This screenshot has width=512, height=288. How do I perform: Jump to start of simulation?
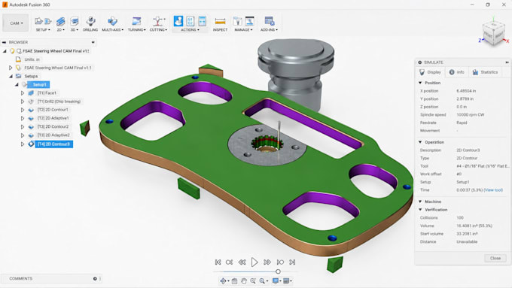[218, 262]
